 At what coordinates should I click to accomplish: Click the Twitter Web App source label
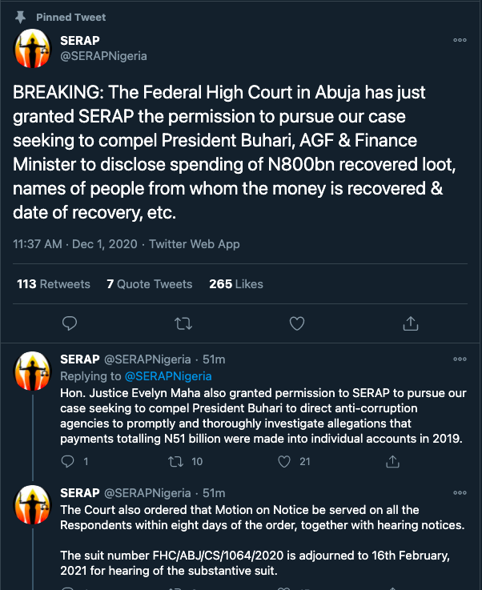pyautogui.click(x=195, y=244)
